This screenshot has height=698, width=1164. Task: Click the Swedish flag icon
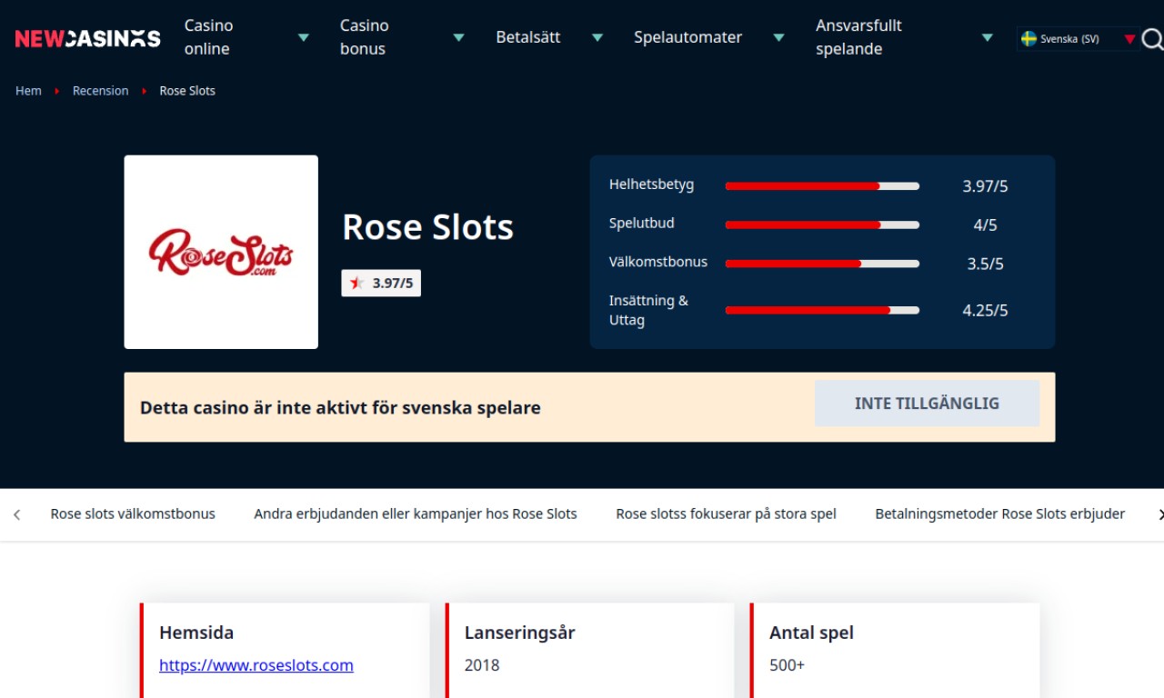click(x=1029, y=39)
